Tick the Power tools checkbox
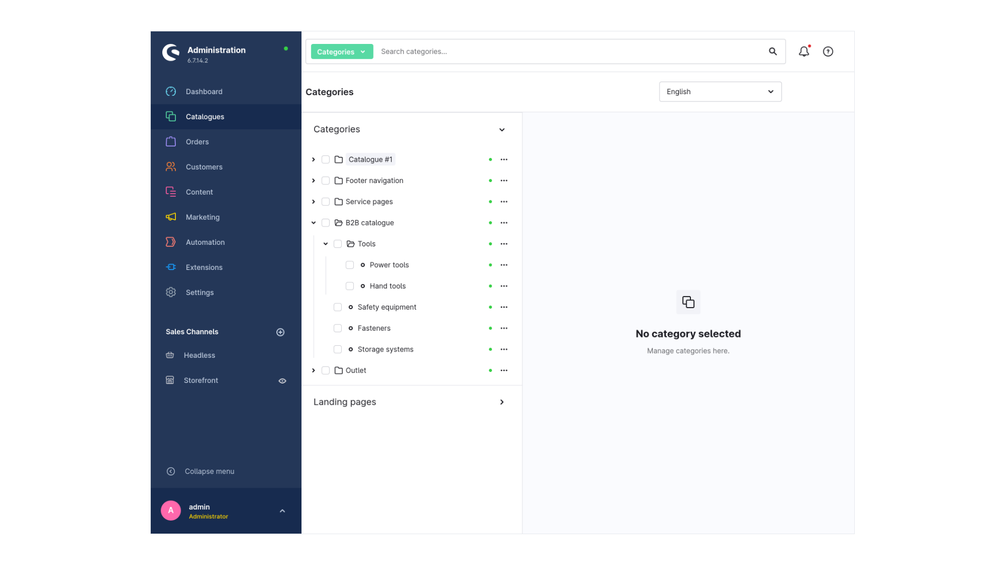This screenshot has width=1005, height=565. pyautogui.click(x=350, y=265)
